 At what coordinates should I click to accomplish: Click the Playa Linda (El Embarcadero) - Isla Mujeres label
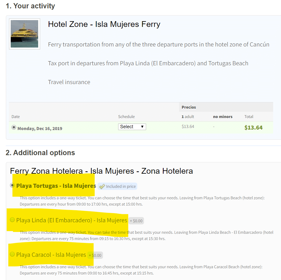pos(71,220)
